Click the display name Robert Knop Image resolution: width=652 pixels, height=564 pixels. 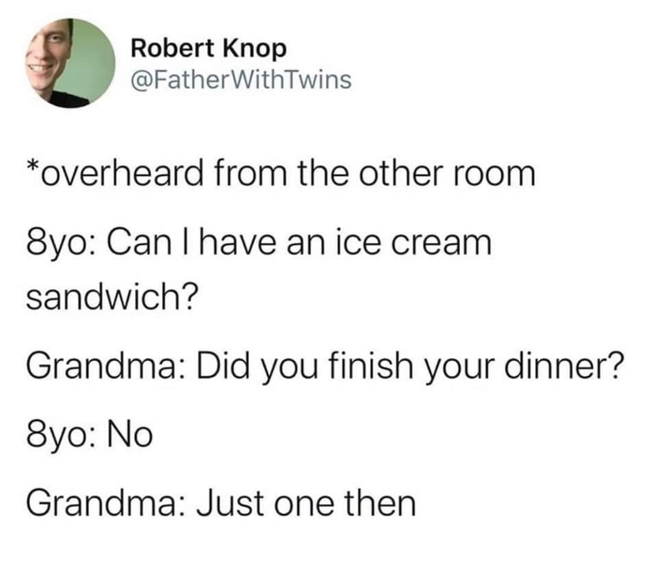point(209,49)
